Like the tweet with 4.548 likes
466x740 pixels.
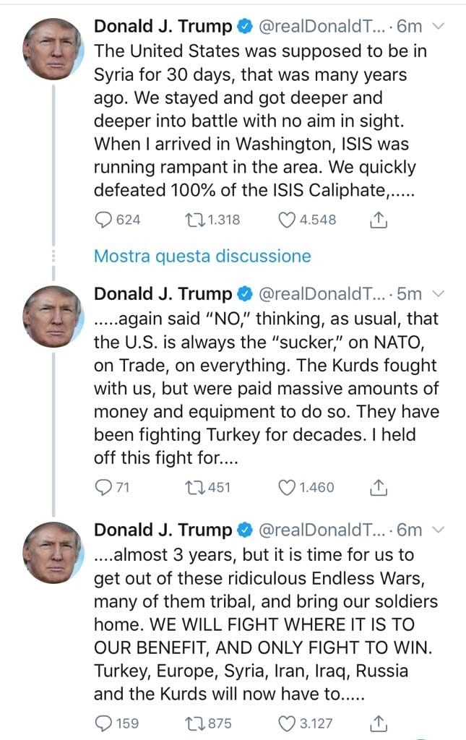(x=288, y=220)
